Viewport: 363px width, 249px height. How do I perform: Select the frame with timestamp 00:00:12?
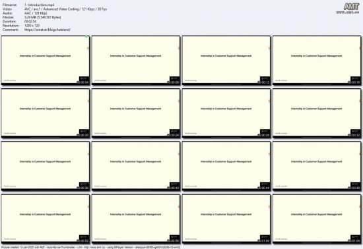[x=226, y=60]
